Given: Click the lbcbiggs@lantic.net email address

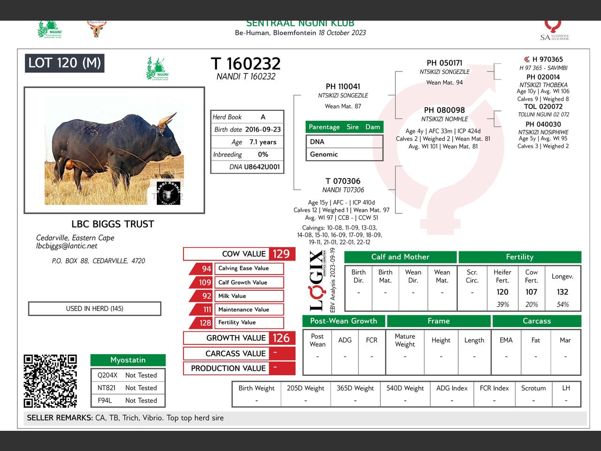Looking at the screenshot, I should point(67,246).
